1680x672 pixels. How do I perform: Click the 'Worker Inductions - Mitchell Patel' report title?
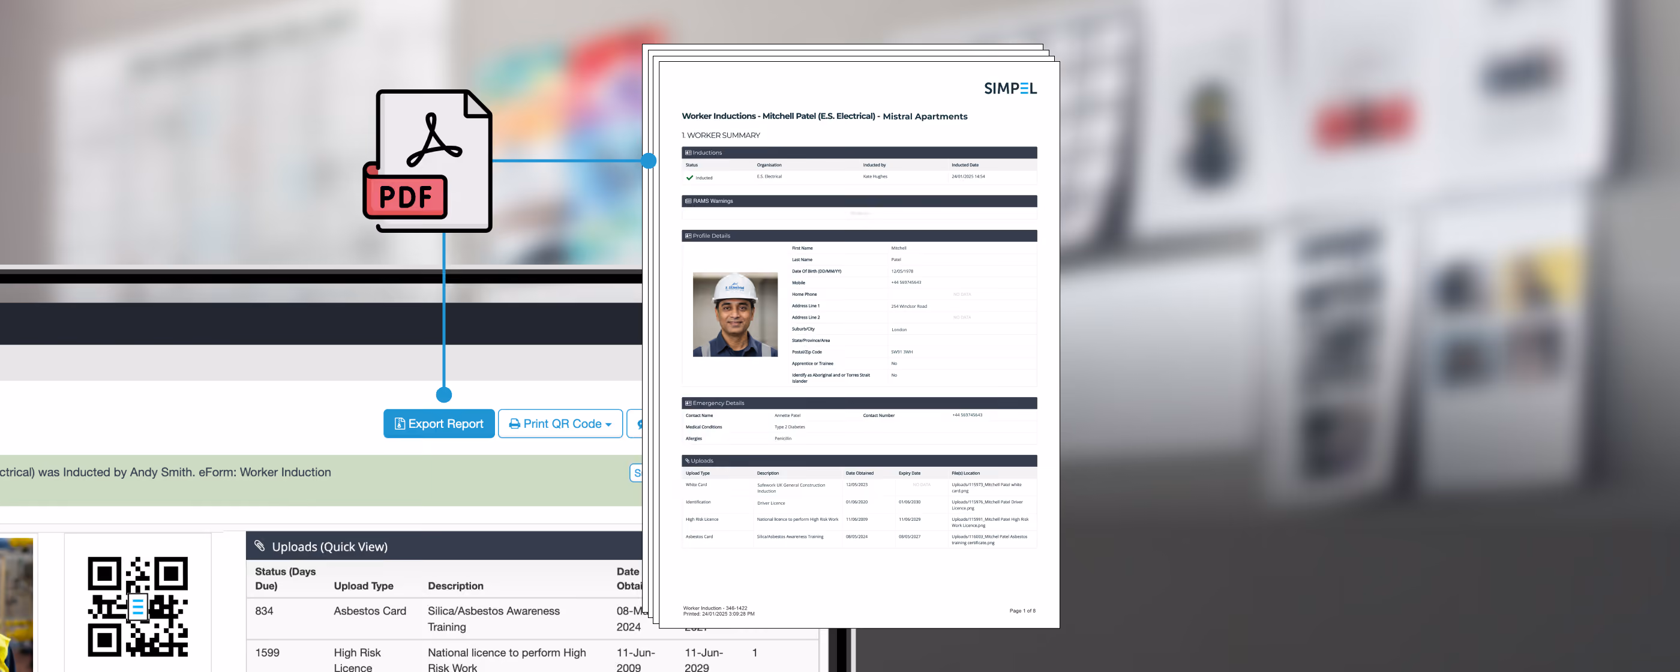[824, 116]
